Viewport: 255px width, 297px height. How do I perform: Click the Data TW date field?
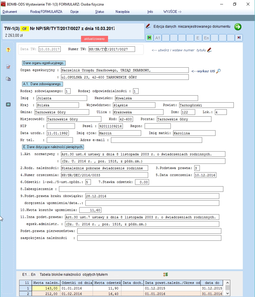click(50, 49)
